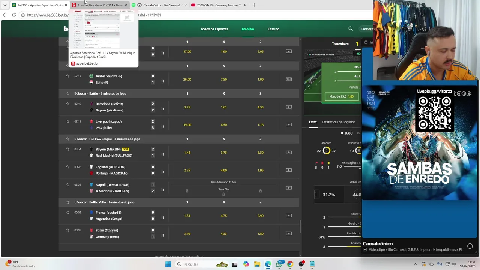Favorite the Barcelona (Cofi111) match star
This screenshot has width=480, height=270.
68,104
